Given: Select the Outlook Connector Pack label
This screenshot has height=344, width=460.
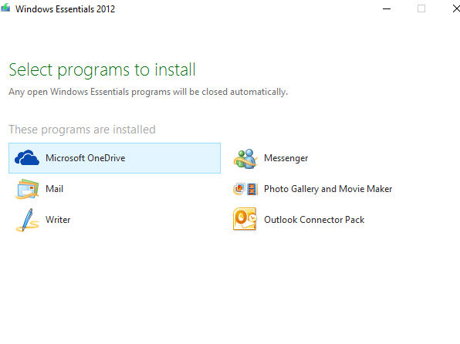Looking at the screenshot, I should coord(314,220).
